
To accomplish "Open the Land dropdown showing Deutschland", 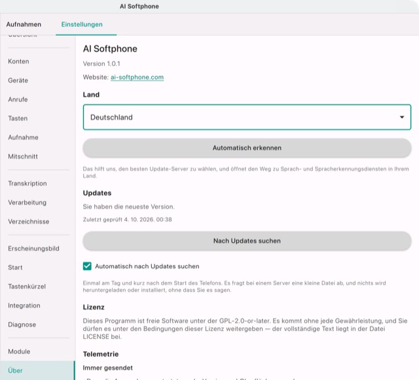I will coord(247,117).
